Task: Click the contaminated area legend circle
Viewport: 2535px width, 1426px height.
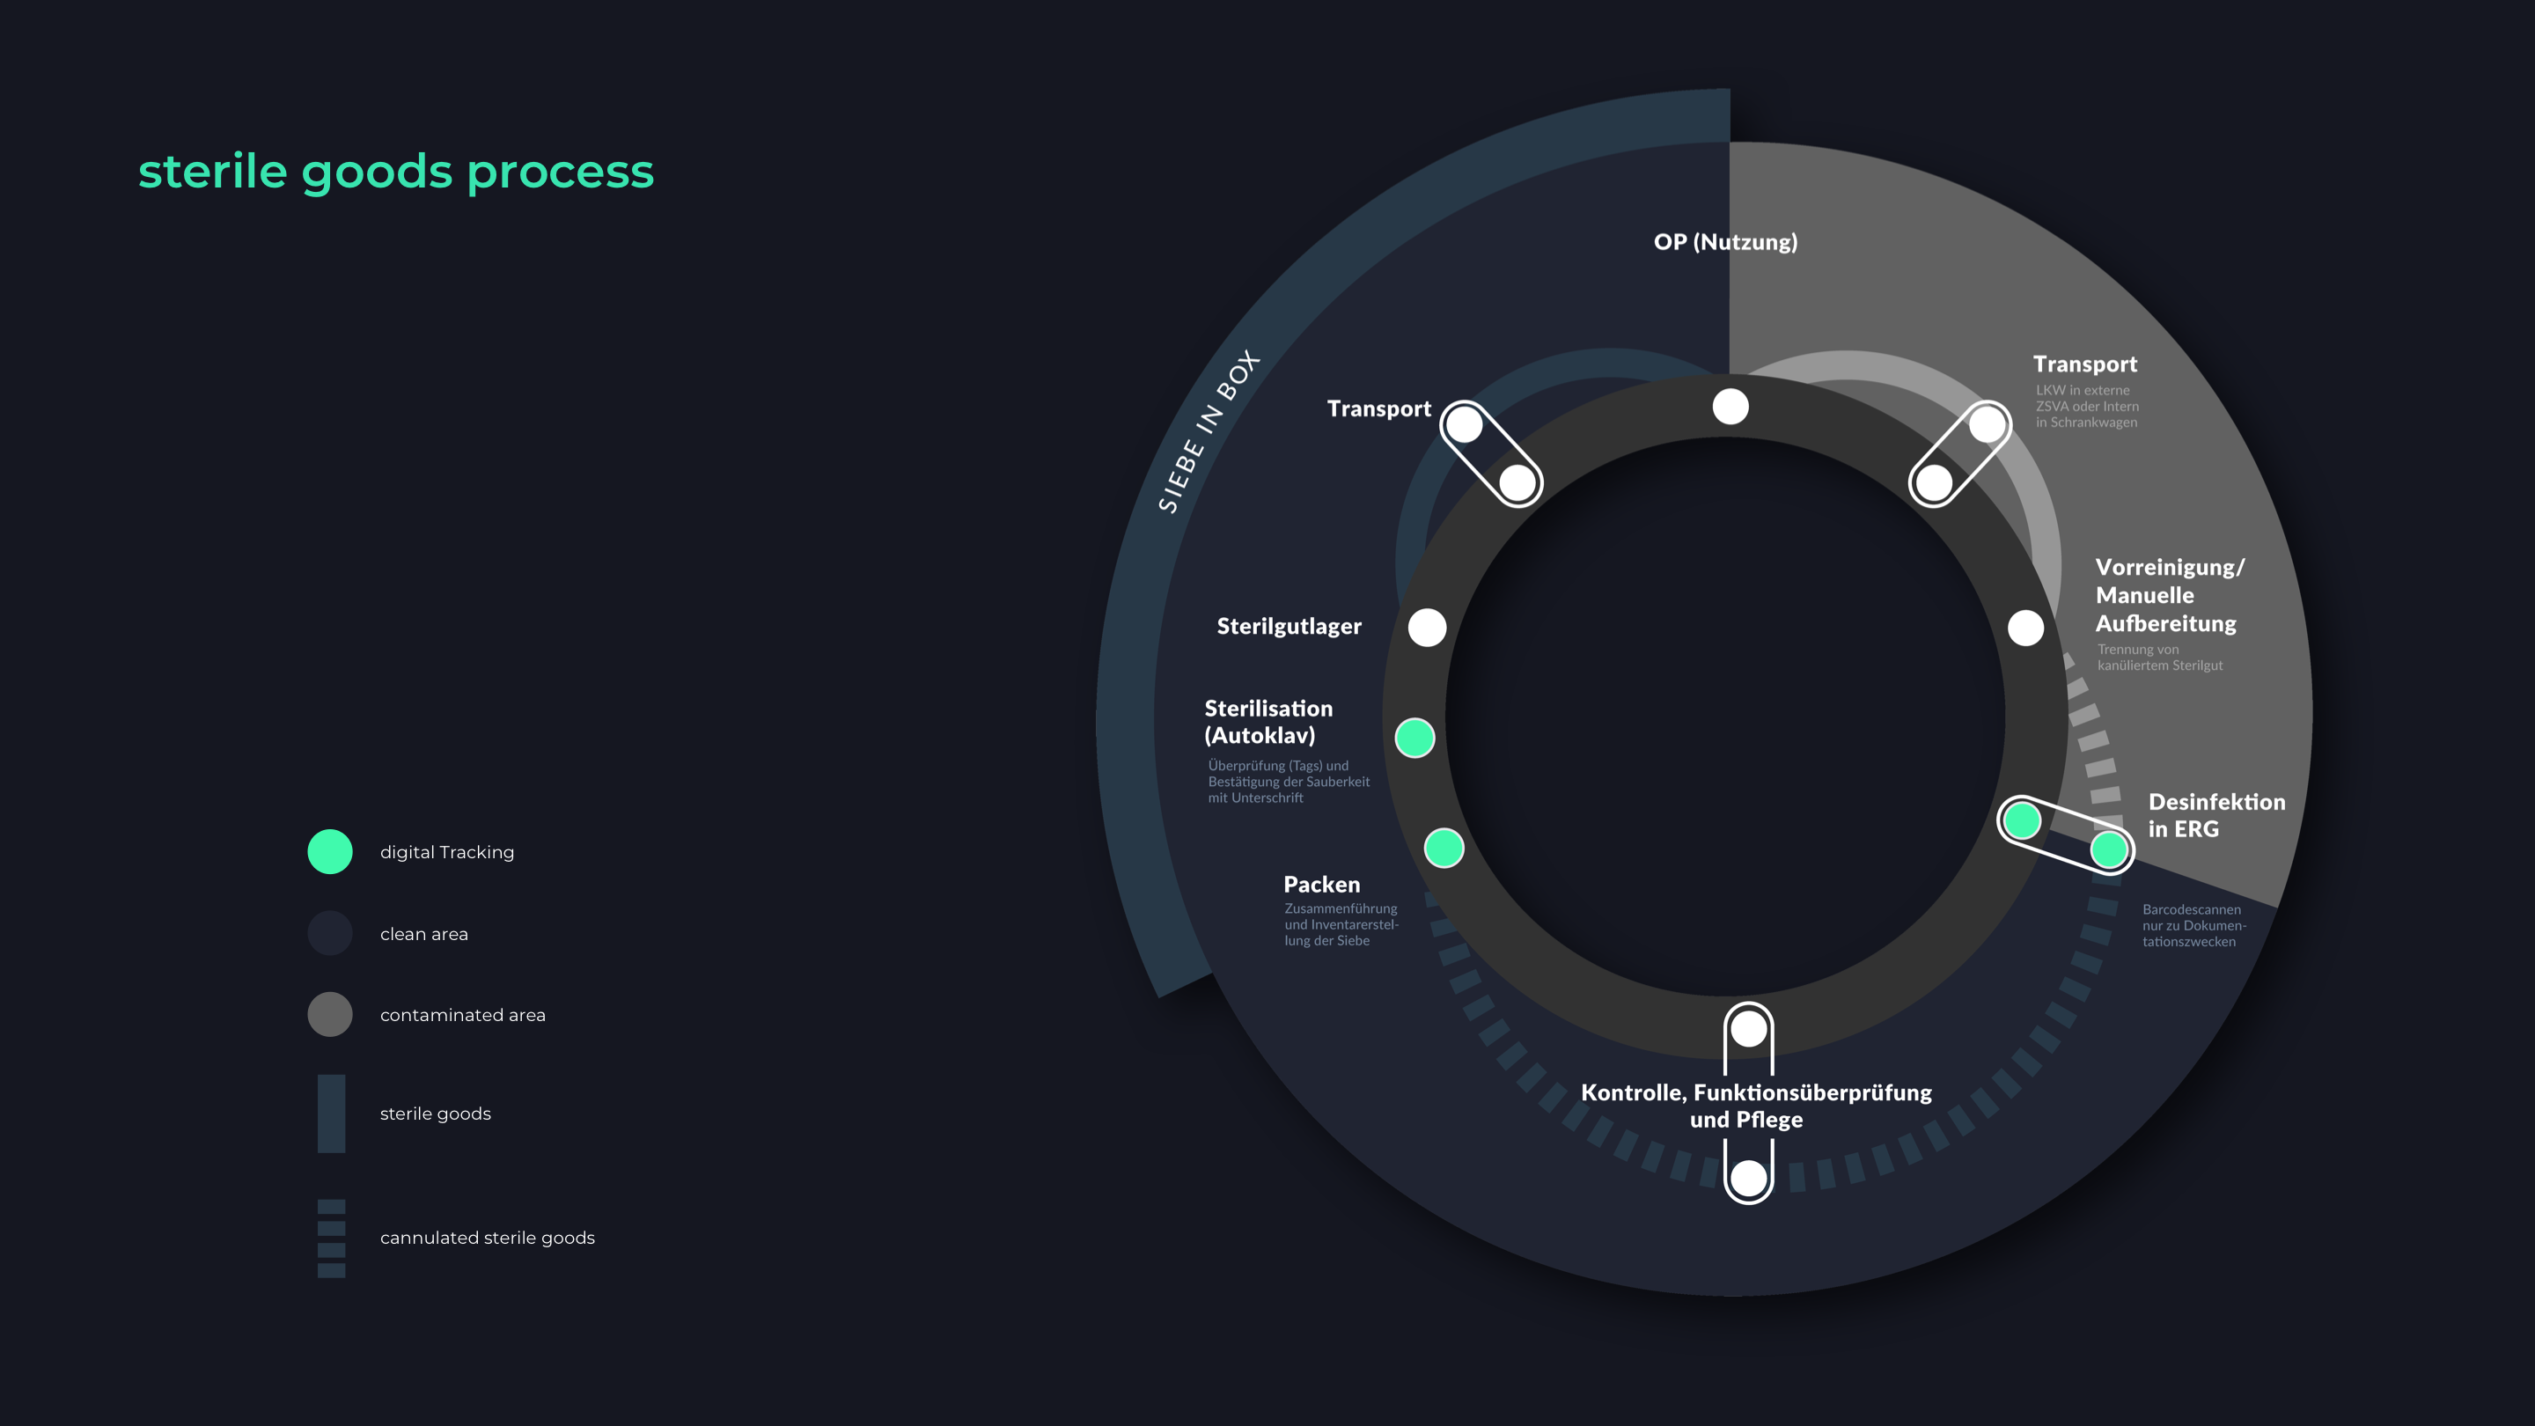Action: coord(330,1015)
